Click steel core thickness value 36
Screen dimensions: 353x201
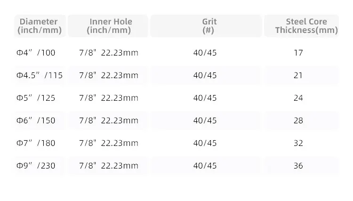[298, 166]
